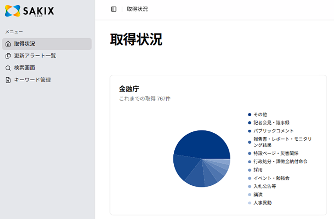This screenshot has height=219, width=334.
Task: Open the 検索画面 menu item
Action: click(47, 68)
